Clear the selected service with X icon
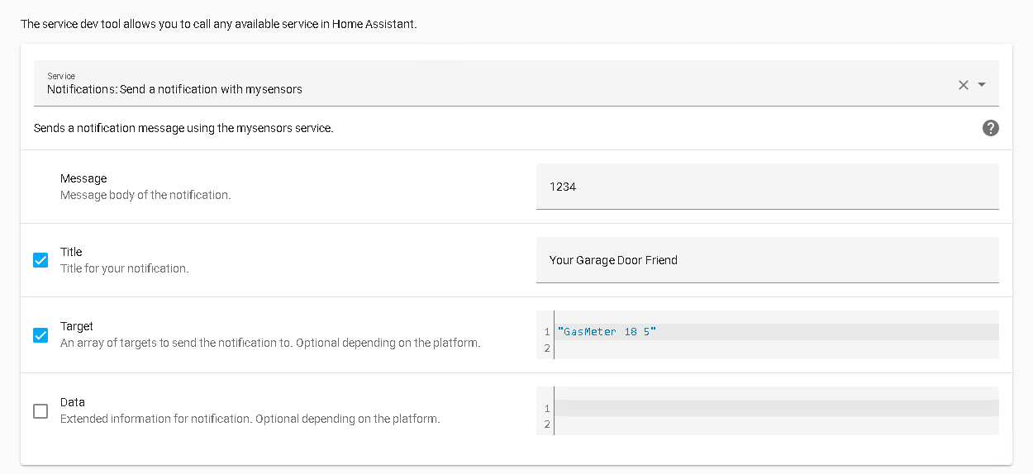Image resolution: width=1033 pixels, height=474 pixels. coord(963,84)
